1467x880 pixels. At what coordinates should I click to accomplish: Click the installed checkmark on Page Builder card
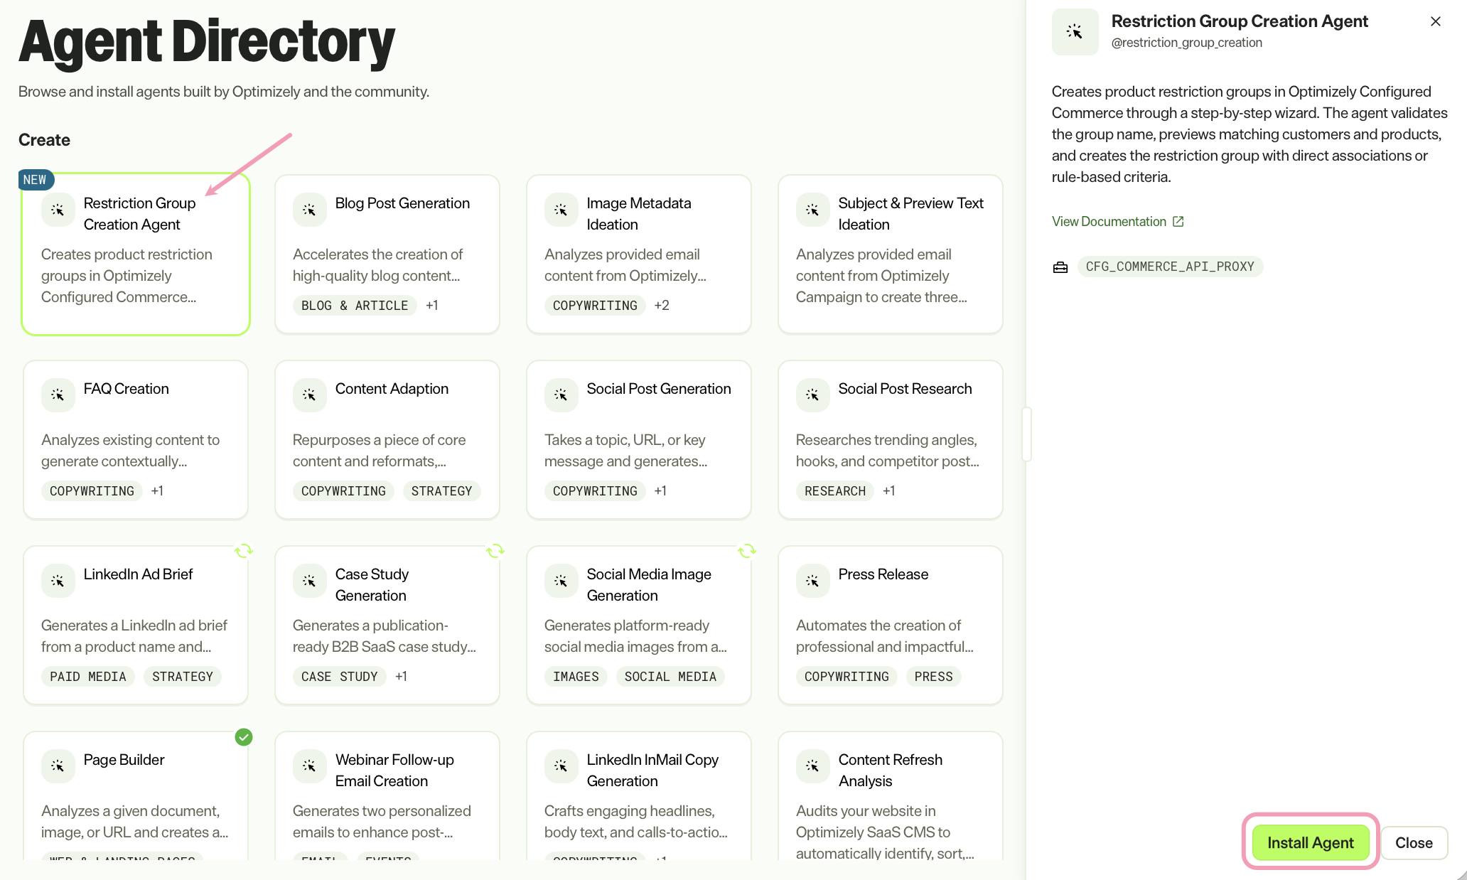[244, 737]
